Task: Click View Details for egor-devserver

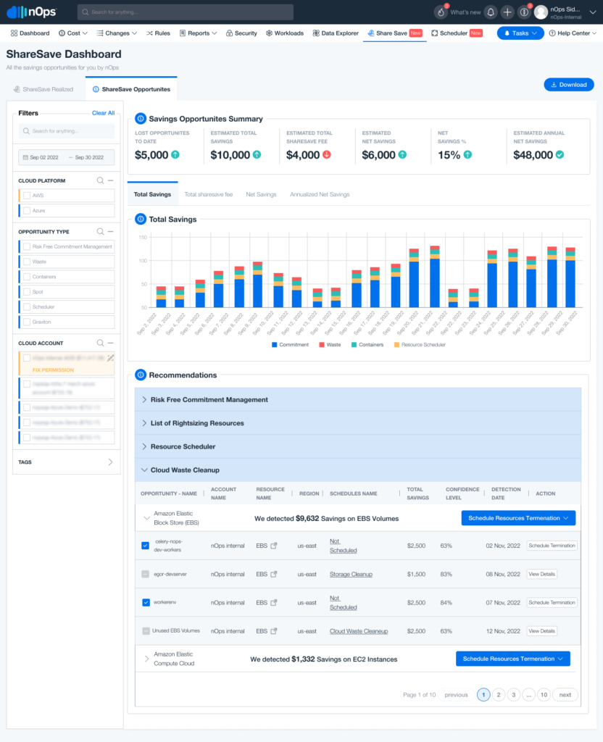Action: [x=541, y=574]
